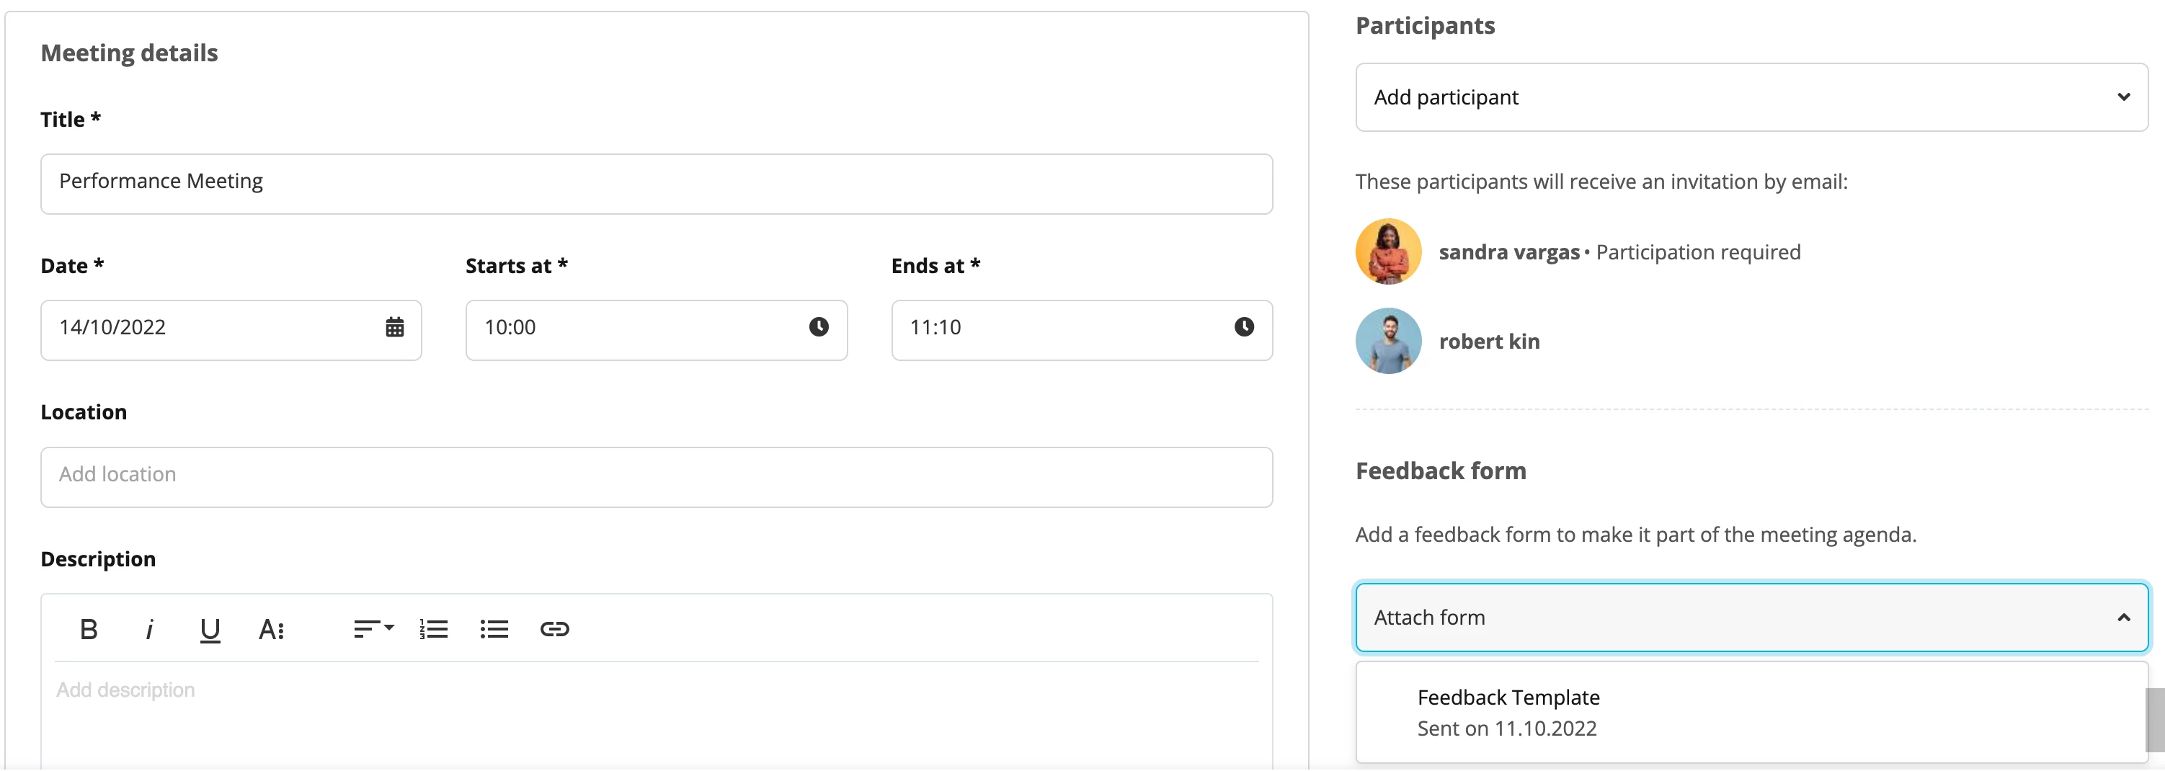Open the font size option
This screenshot has height=771, width=2165.
tap(271, 629)
